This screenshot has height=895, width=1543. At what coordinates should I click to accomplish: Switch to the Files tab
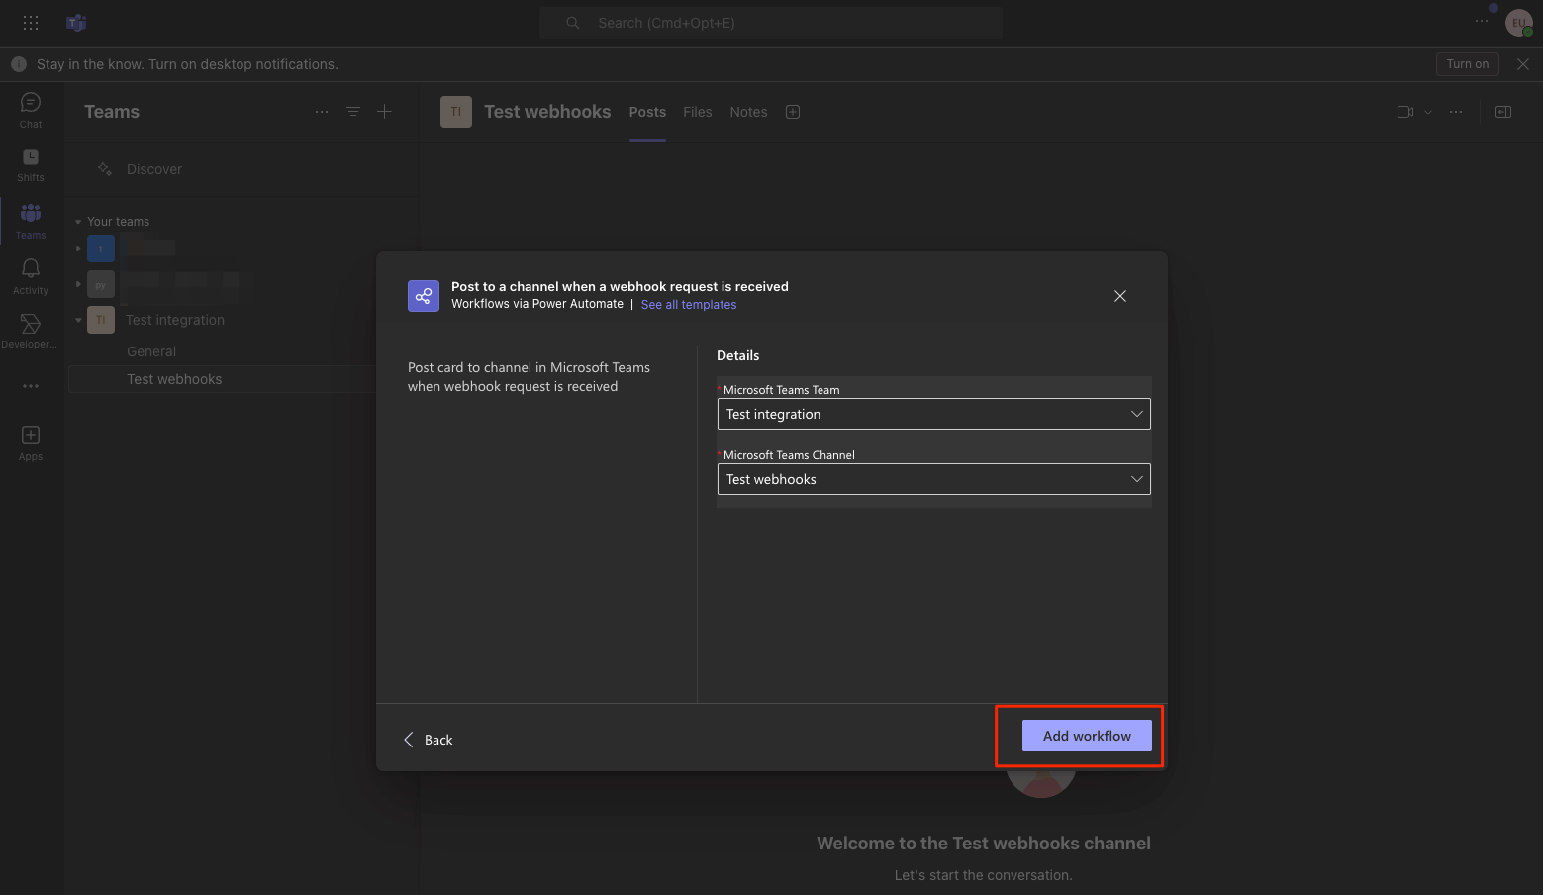[x=698, y=112]
